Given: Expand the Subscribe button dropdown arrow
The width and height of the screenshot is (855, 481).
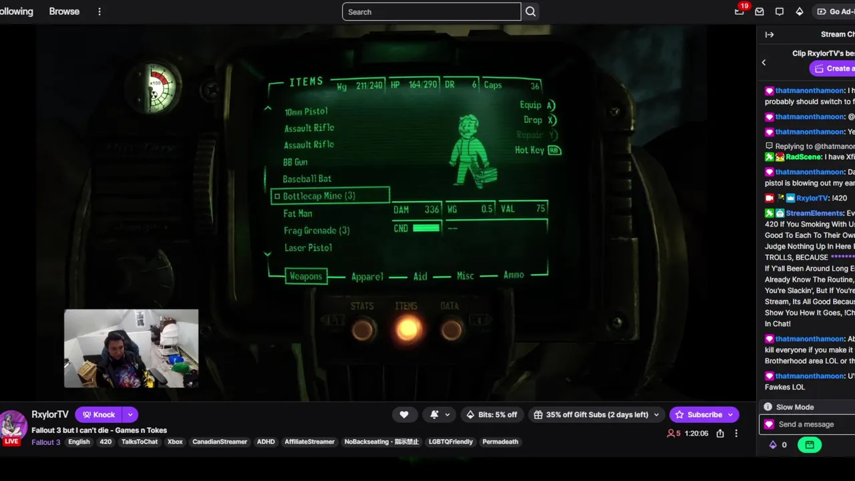Looking at the screenshot, I should tap(731, 414).
